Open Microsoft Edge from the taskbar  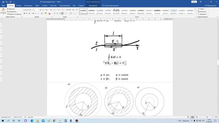click(32, 121)
